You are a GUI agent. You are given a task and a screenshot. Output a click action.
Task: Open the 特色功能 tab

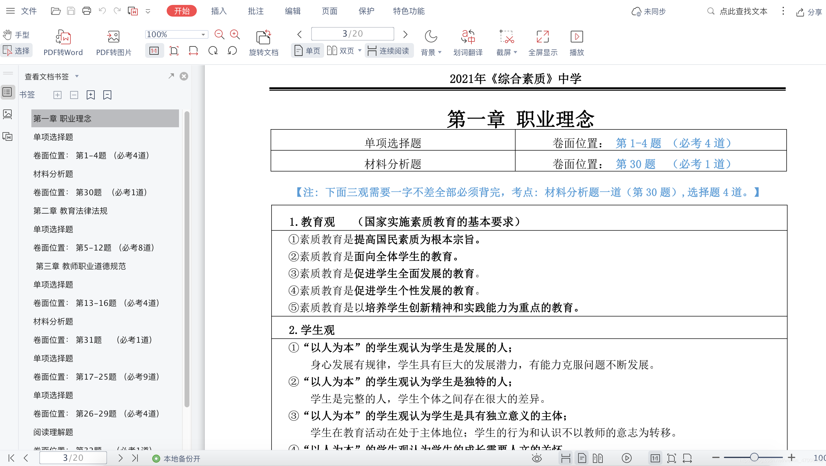[408, 11]
